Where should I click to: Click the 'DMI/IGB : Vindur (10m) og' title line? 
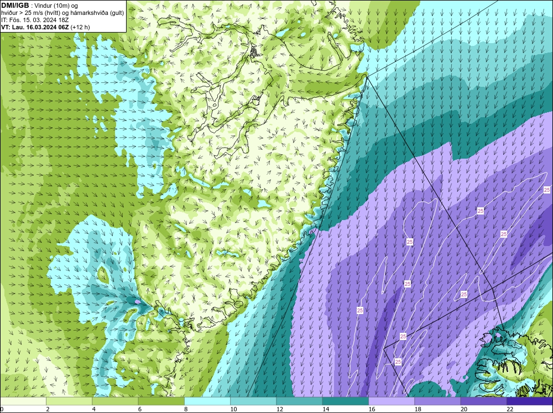coord(40,6)
